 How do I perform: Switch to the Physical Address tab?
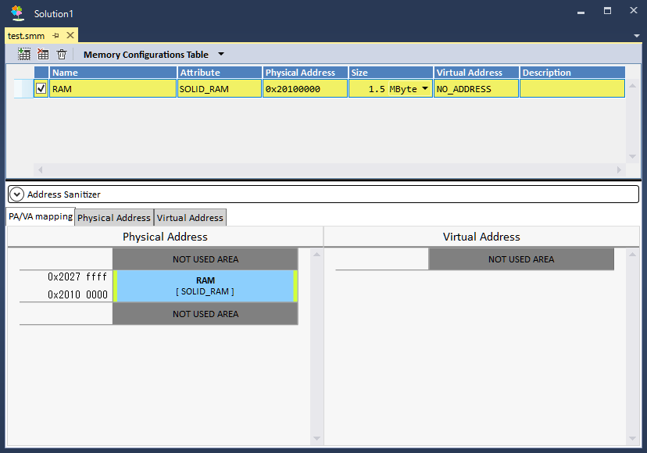click(x=114, y=218)
